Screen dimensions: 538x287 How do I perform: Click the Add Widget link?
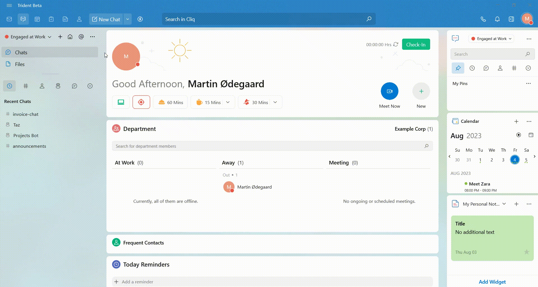click(492, 282)
